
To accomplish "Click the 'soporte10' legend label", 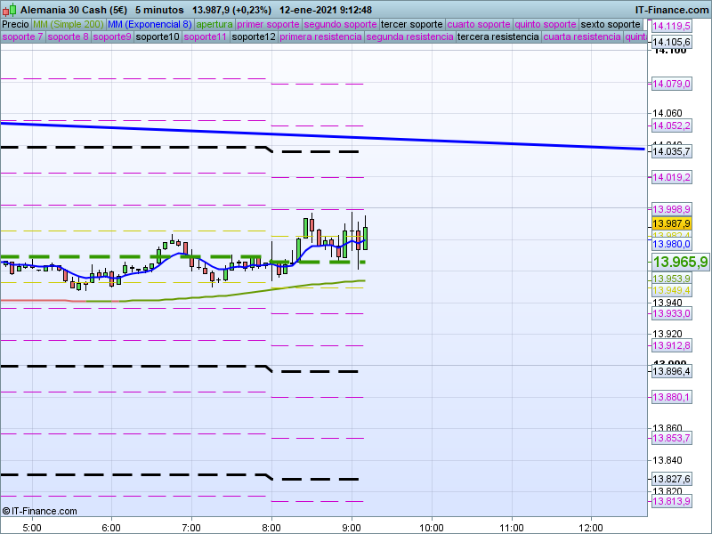I will point(157,37).
